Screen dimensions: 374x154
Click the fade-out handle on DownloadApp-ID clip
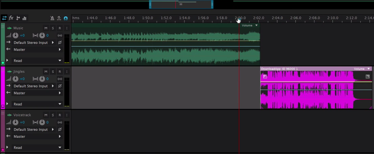367,76
